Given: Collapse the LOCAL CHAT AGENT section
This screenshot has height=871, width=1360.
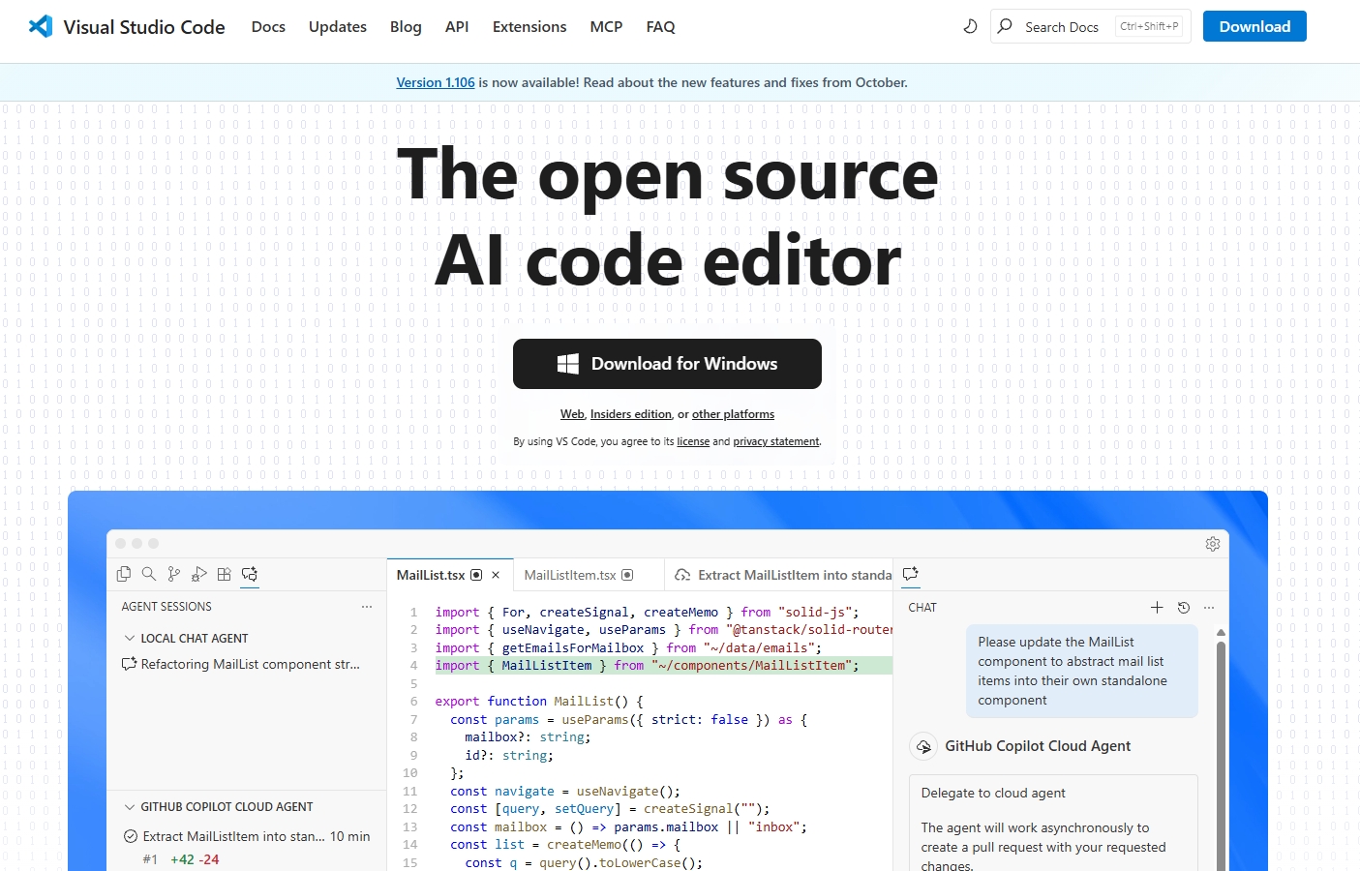Looking at the screenshot, I should tap(130, 639).
